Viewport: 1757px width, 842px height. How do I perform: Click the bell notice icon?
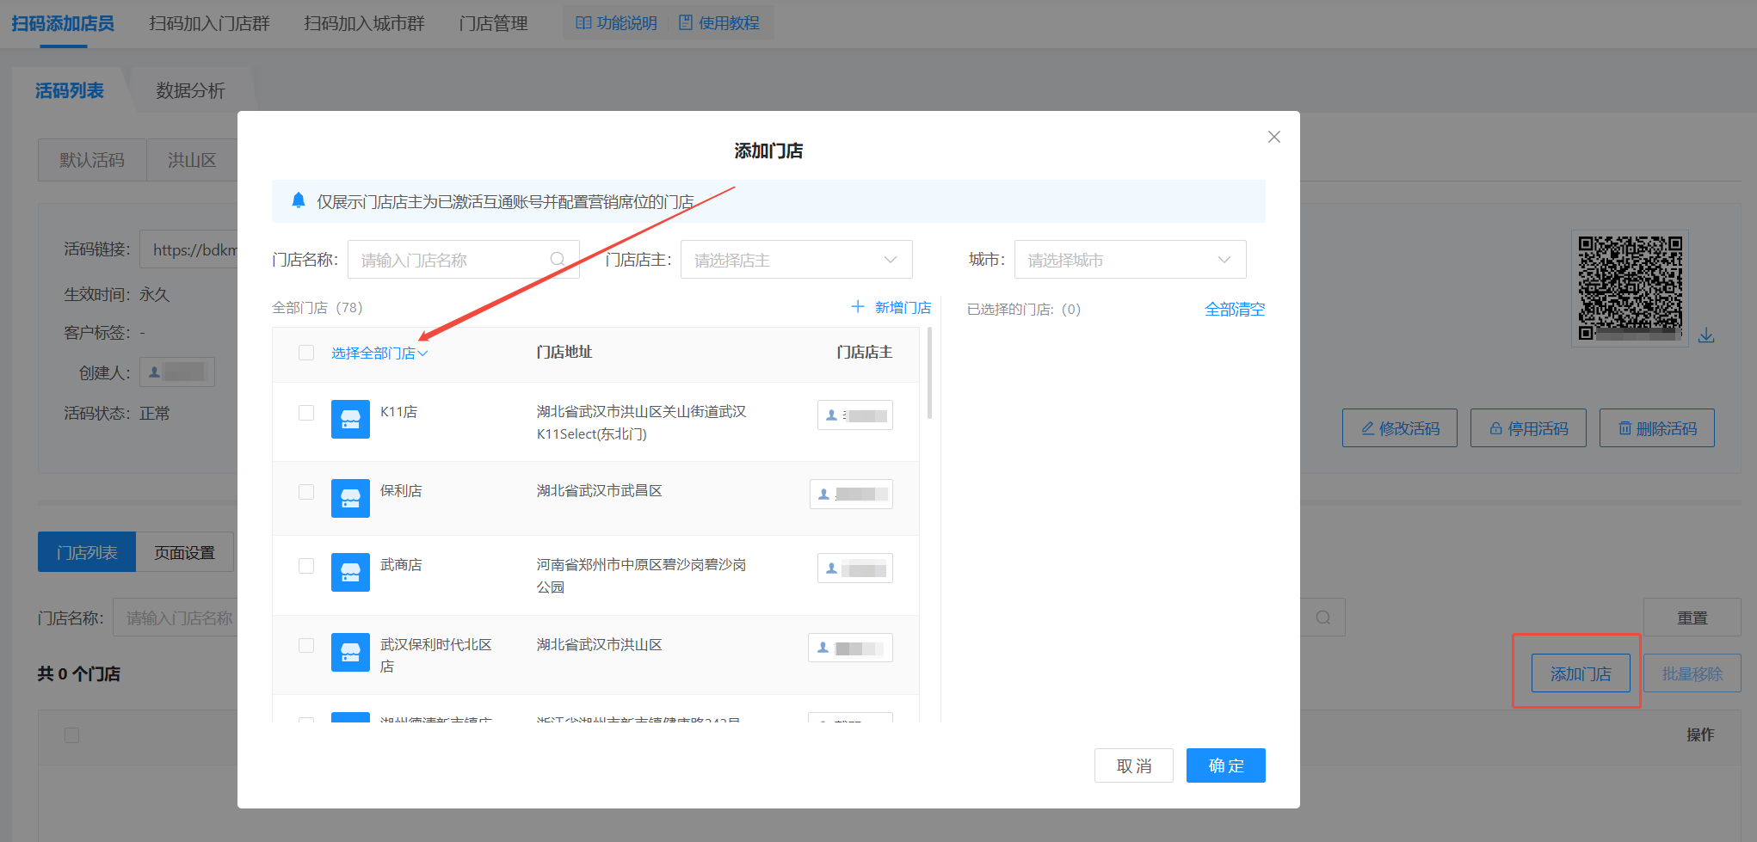click(x=299, y=200)
